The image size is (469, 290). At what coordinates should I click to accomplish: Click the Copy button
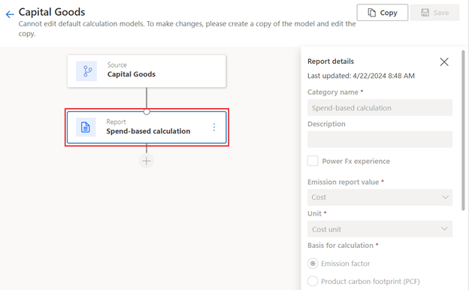click(383, 13)
